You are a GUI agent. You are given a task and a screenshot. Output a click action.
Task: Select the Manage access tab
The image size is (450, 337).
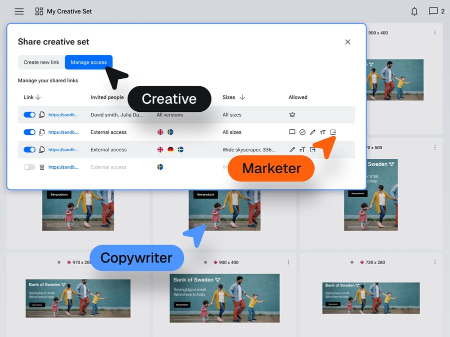[88, 62]
